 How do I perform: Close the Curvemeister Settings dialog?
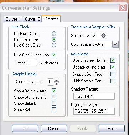[123, 8]
